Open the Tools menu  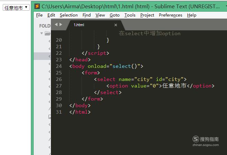[x=130, y=15]
